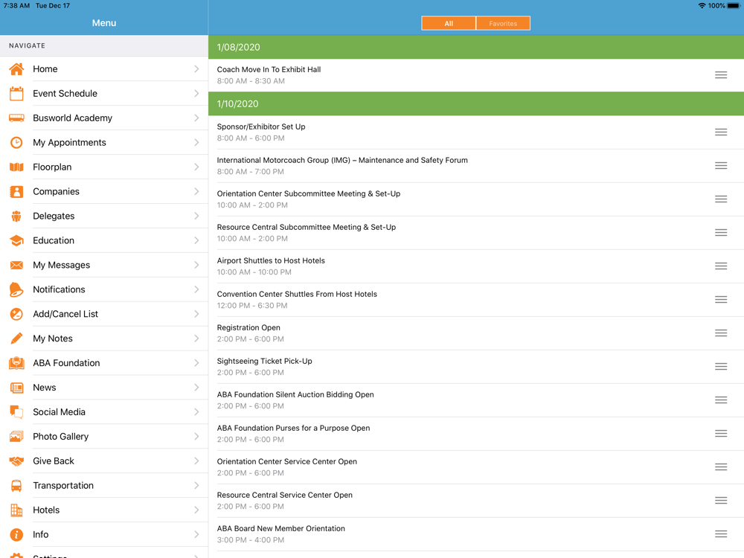Open Resource Central Service Center Open event
The height and width of the screenshot is (558, 744).
[476, 501]
